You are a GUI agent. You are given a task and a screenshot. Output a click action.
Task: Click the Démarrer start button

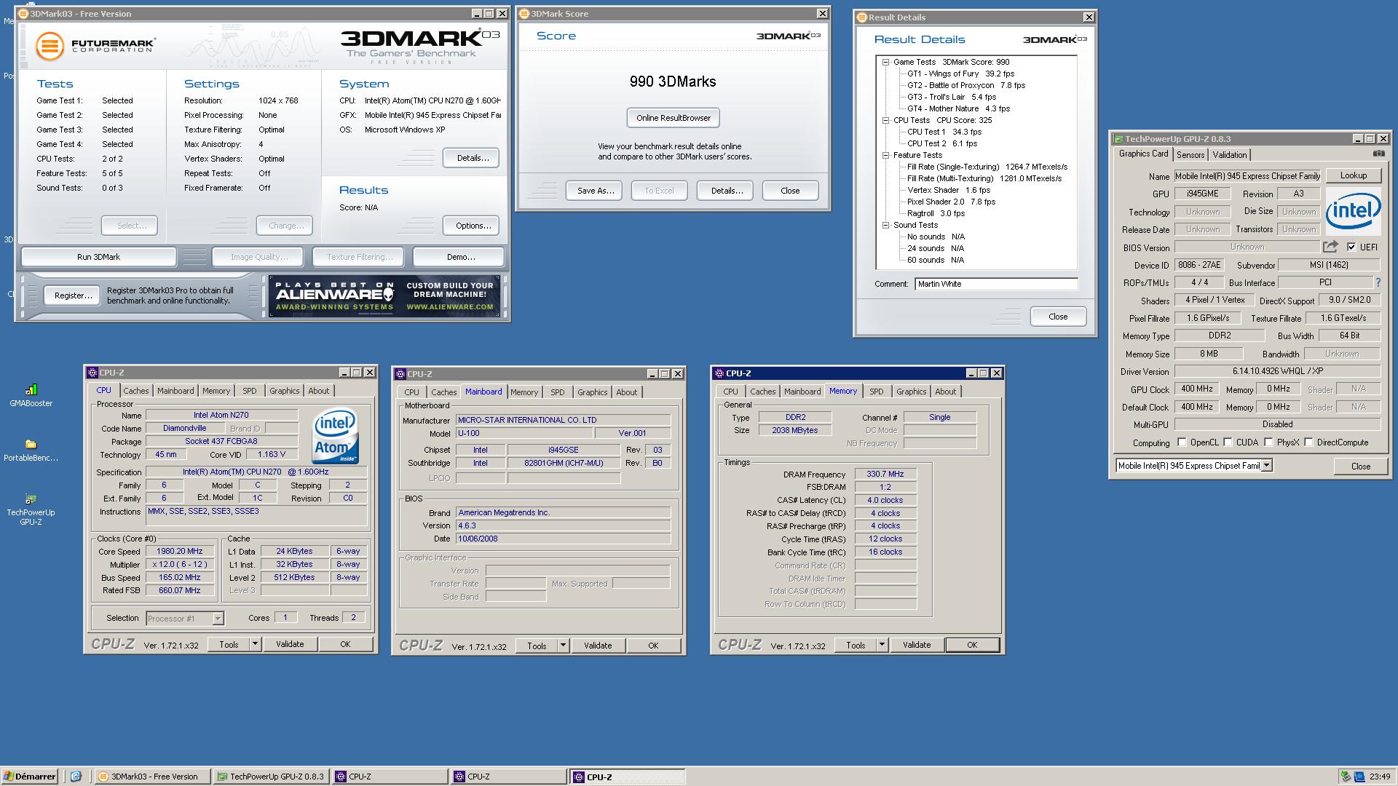click(x=30, y=777)
